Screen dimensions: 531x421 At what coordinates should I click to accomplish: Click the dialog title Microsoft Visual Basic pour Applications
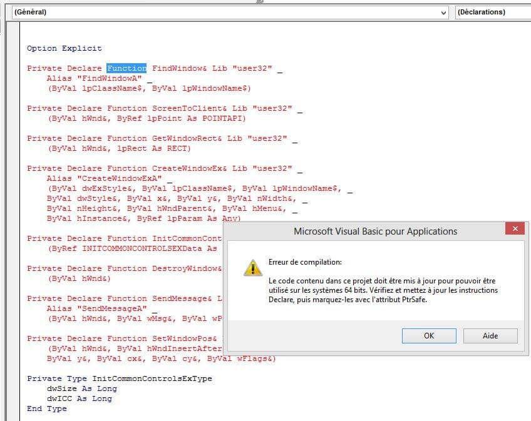(375, 231)
